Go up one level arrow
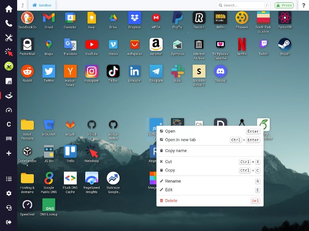The width and height of the screenshot is (309, 231). (x=23, y=5)
